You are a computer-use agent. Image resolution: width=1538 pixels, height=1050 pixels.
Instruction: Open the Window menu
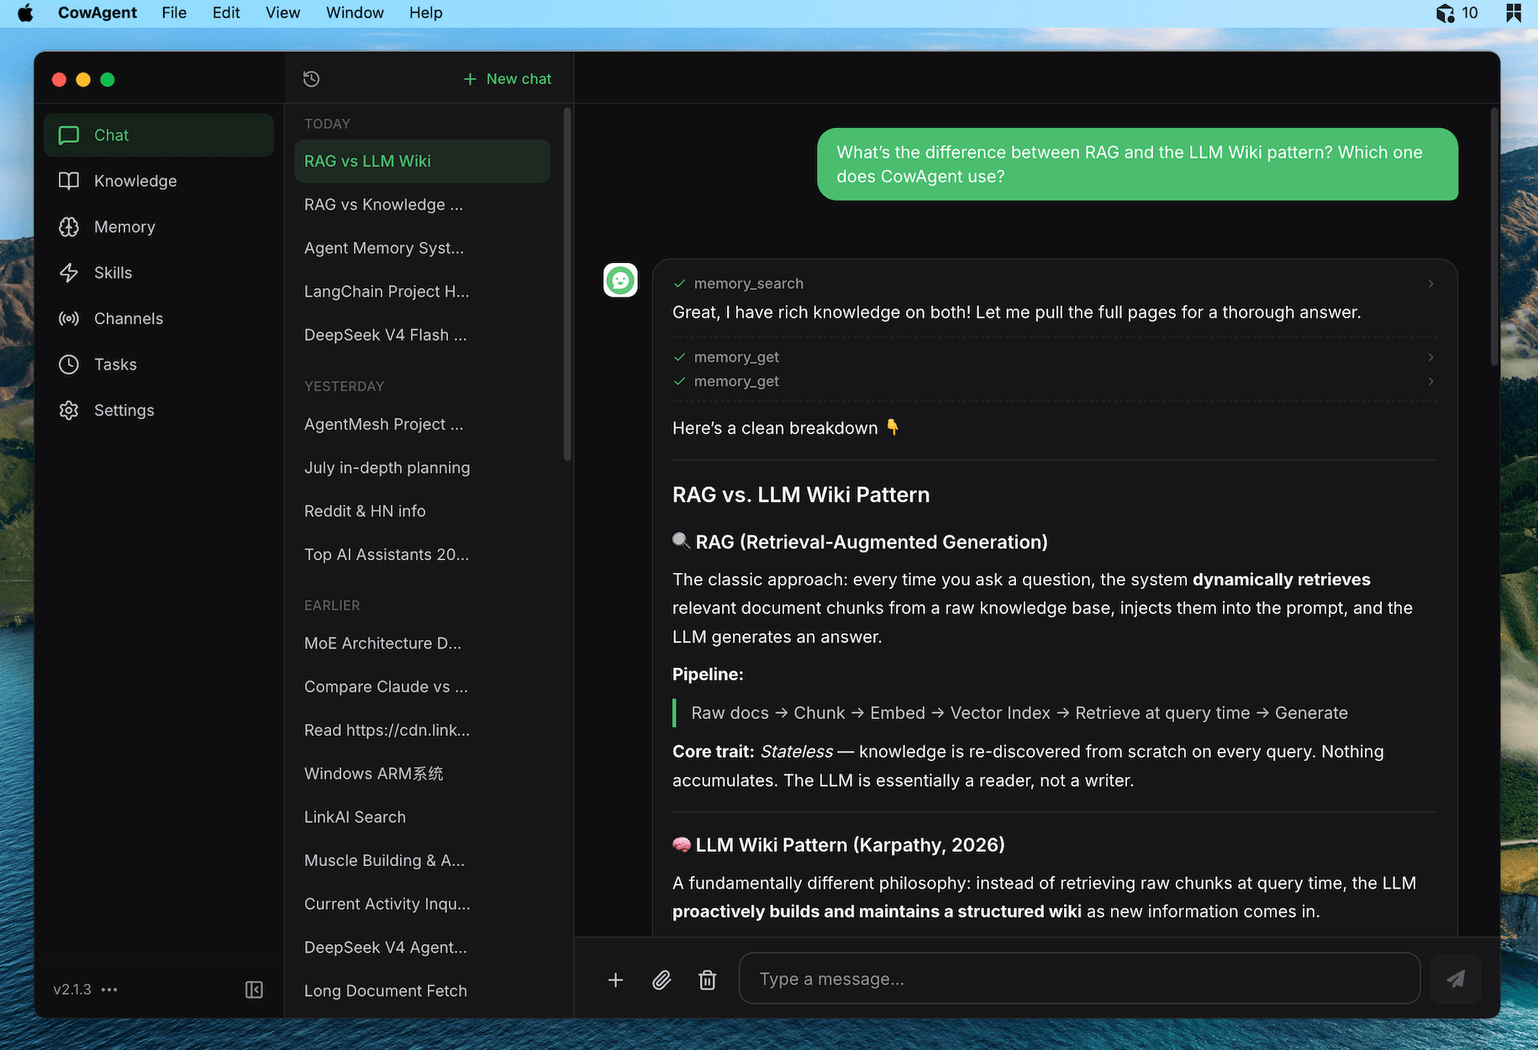point(355,13)
